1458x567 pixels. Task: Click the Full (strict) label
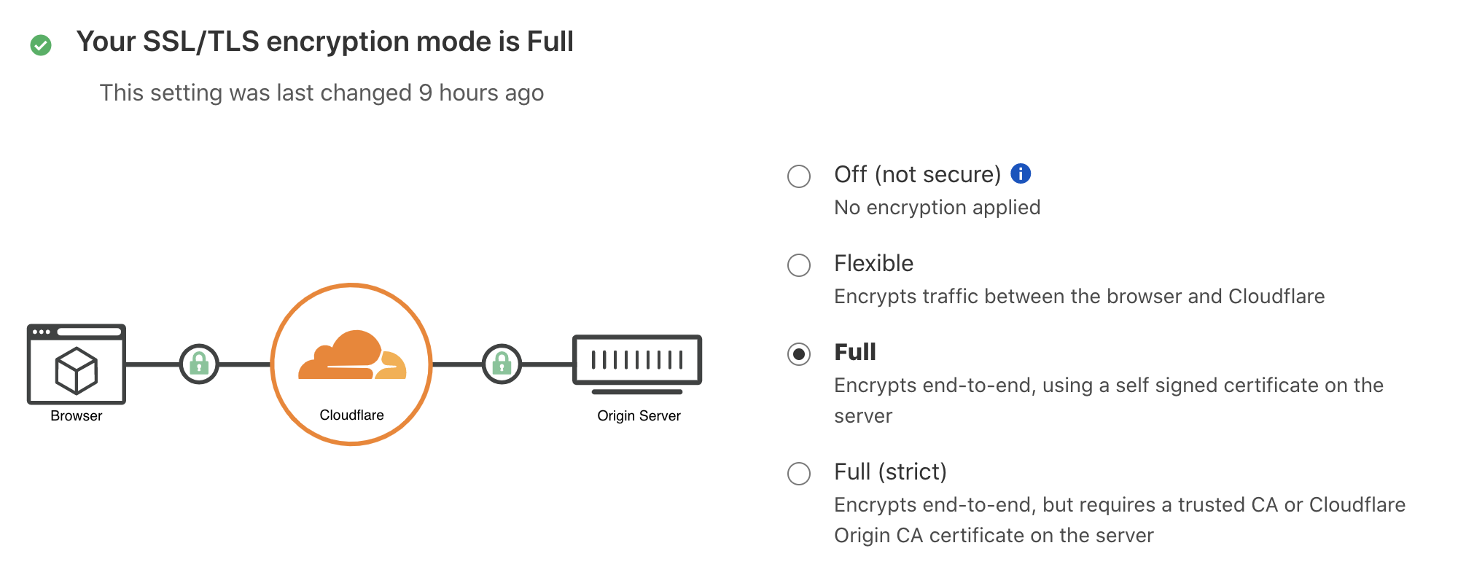coord(889,472)
